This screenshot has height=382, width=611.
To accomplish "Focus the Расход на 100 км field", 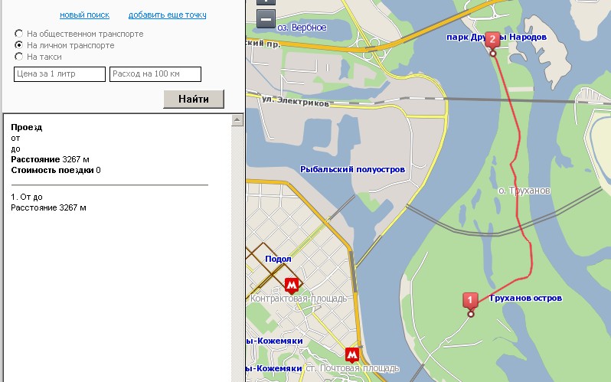I will pyautogui.click(x=155, y=74).
